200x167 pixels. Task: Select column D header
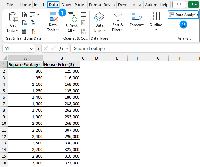96,58
